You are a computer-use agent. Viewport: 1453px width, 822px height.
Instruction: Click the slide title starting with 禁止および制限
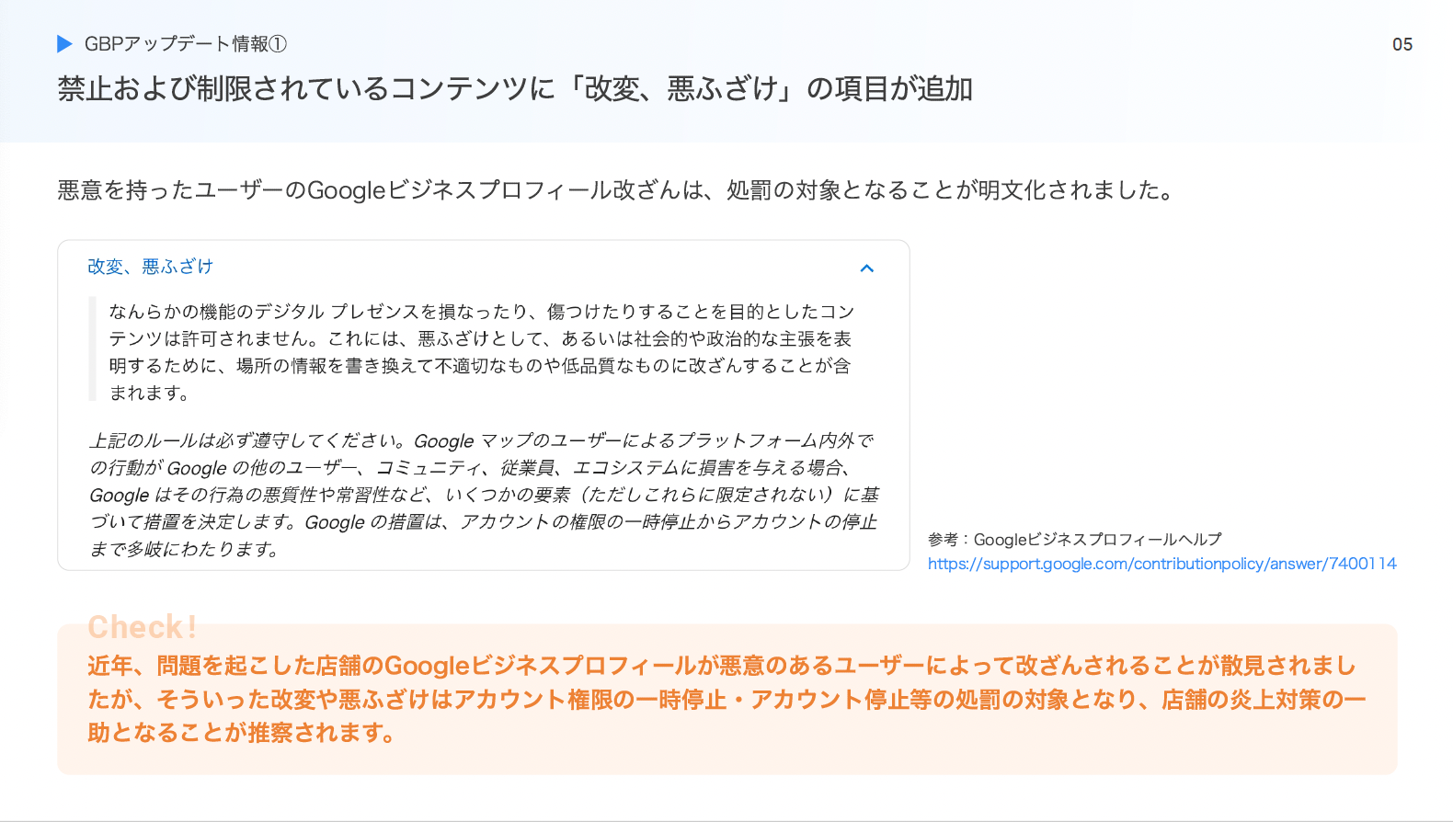click(515, 89)
